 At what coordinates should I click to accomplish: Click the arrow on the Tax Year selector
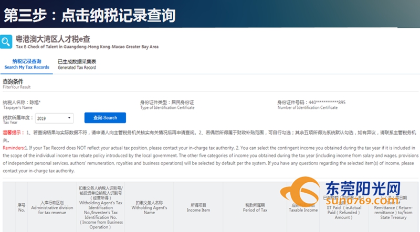tap(70, 118)
